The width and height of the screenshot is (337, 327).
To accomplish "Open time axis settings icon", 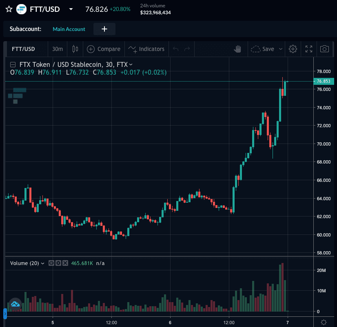I will [324, 322].
